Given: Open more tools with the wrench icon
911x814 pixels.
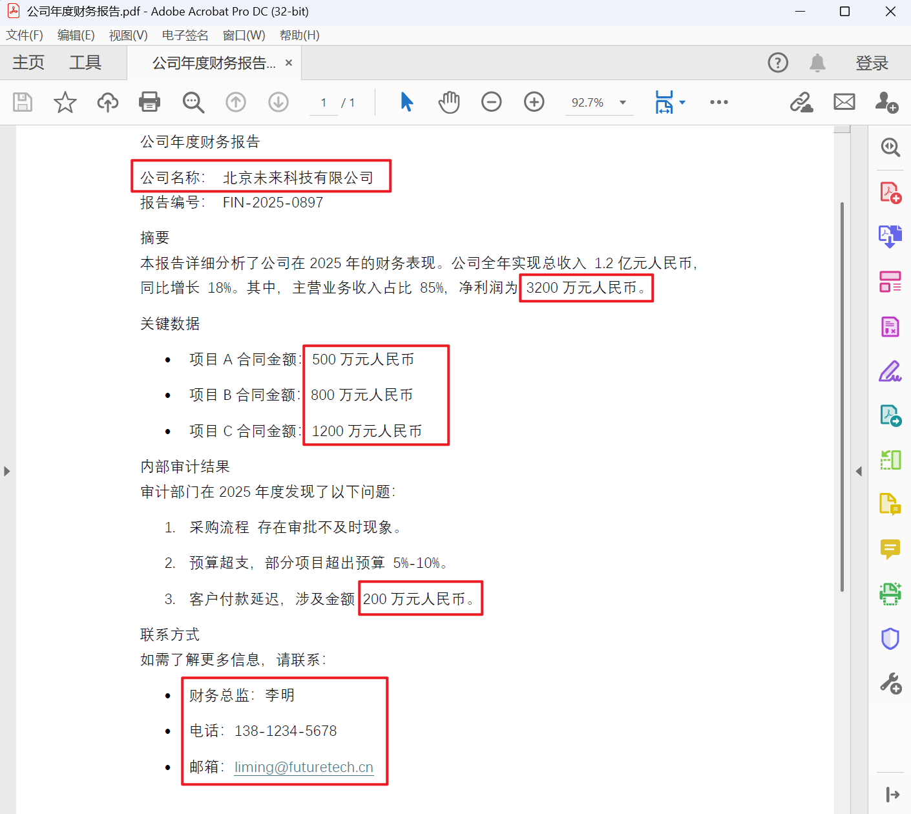Looking at the screenshot, I should tap(890, 682).
